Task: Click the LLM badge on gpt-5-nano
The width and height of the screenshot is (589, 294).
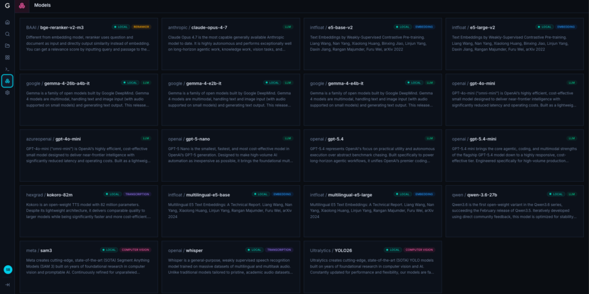Action: tap(288, 138)
